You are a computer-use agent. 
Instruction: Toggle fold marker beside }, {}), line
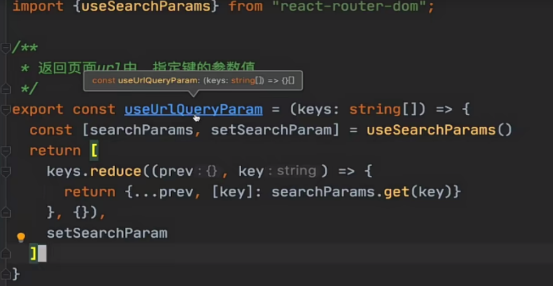(5, 213)
